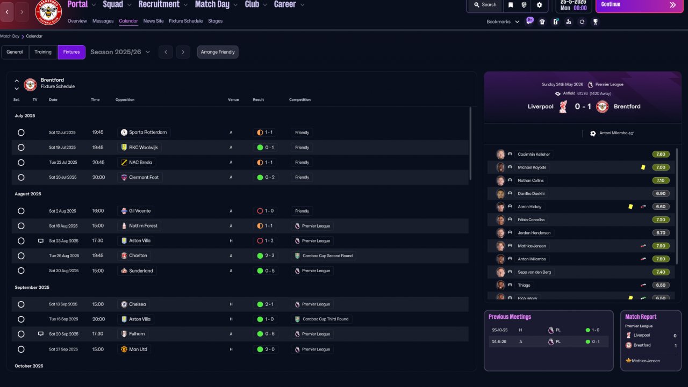
Task: Click the Liverpool crest in the match summary
Action: pyautogui.click(x=563, y=106)
